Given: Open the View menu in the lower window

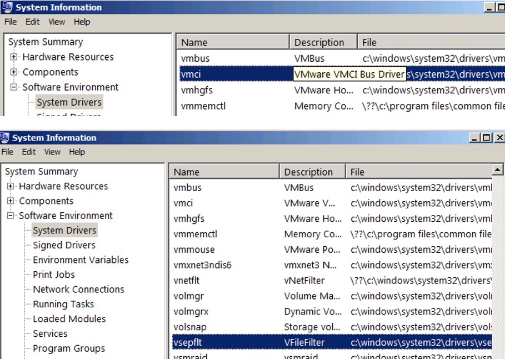Looking at the screenshot, I should tap(52, 152).
